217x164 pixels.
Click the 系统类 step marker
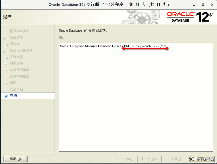pos(6,44)
